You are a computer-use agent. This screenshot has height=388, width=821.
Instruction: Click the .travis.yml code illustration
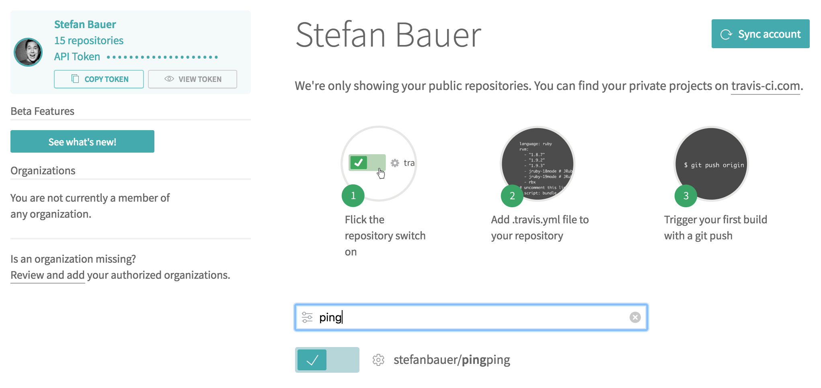pos(538,163)
